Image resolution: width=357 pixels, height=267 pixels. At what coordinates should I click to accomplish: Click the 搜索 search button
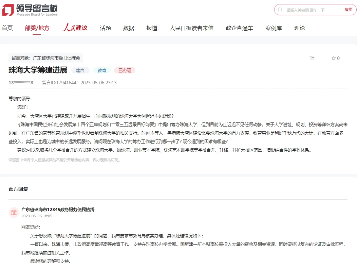(x=349, y=10)
